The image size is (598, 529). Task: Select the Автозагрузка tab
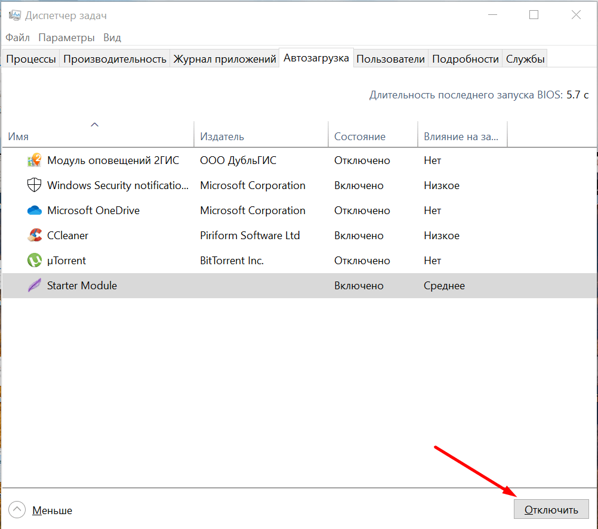316,58
